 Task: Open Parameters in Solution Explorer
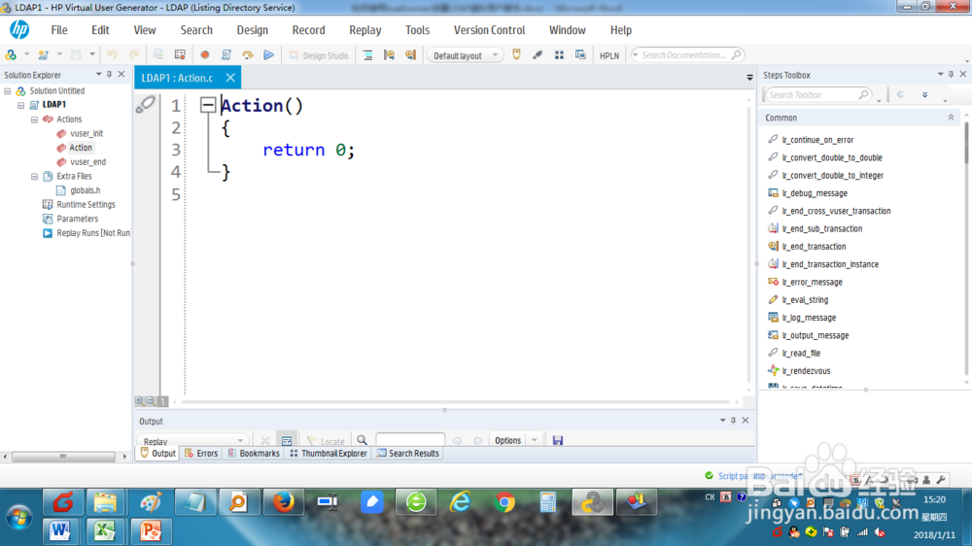(77, 219)
